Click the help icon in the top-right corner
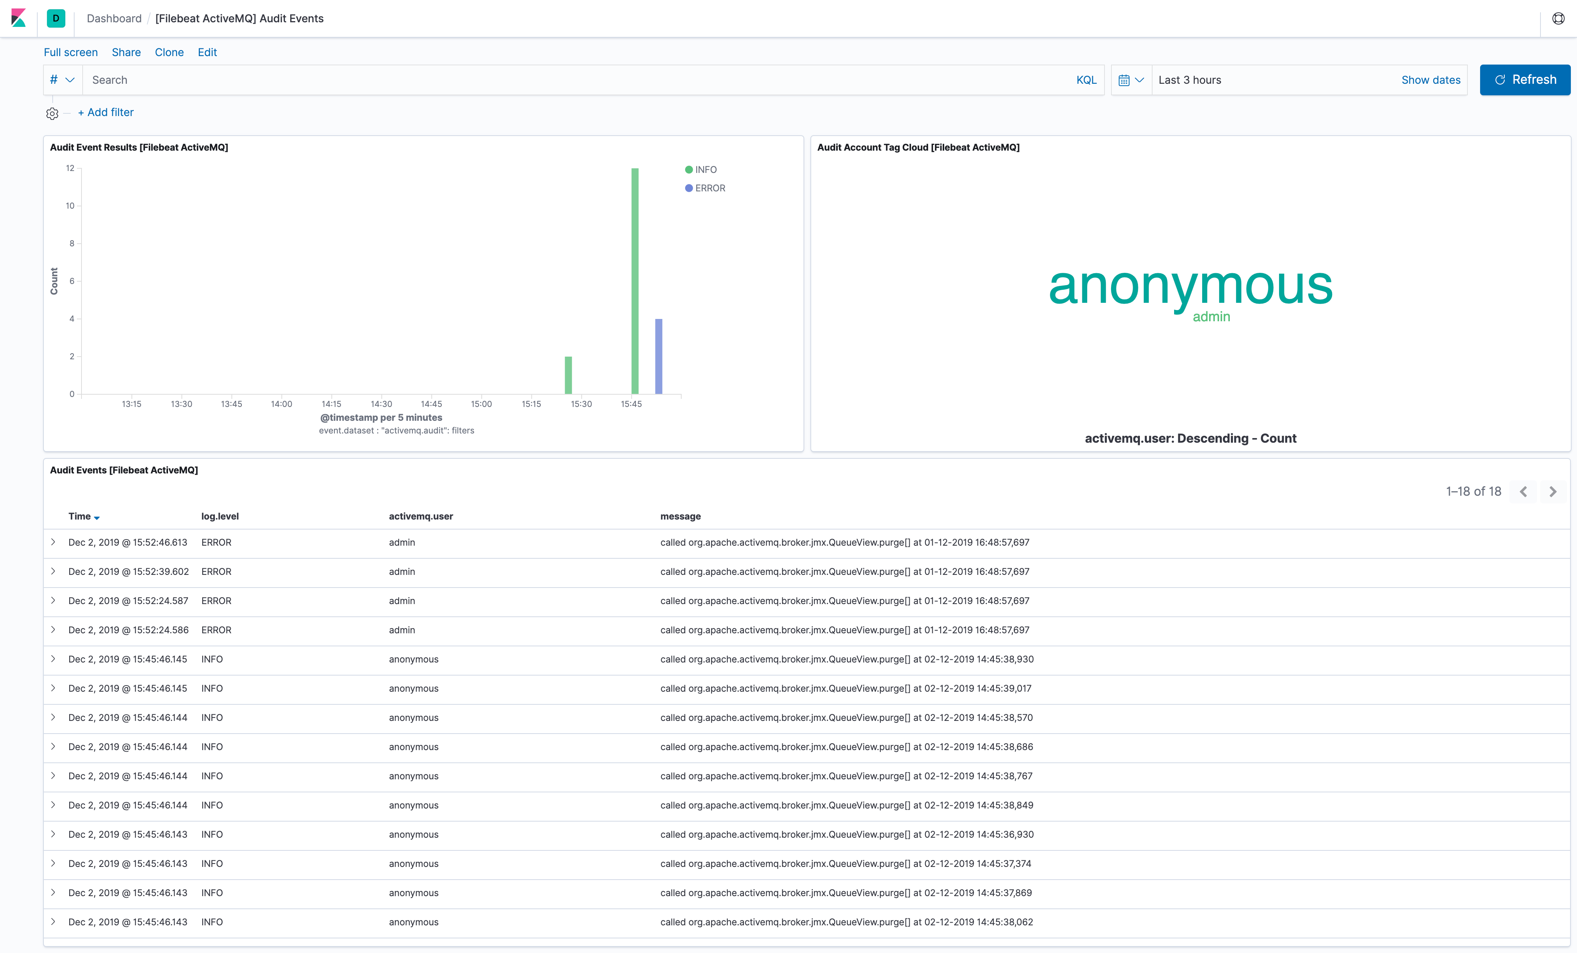The image size is (1577, 953). 1558,18
